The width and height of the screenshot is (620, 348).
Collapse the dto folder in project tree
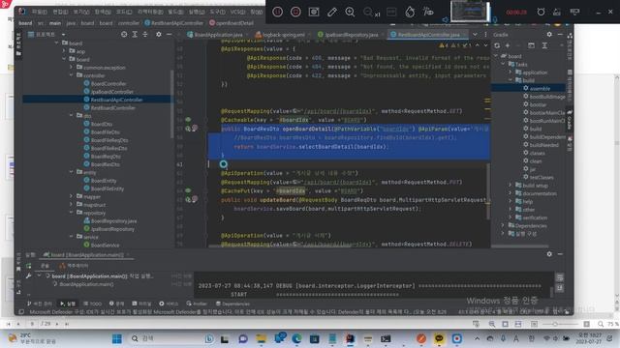point(72,115)
